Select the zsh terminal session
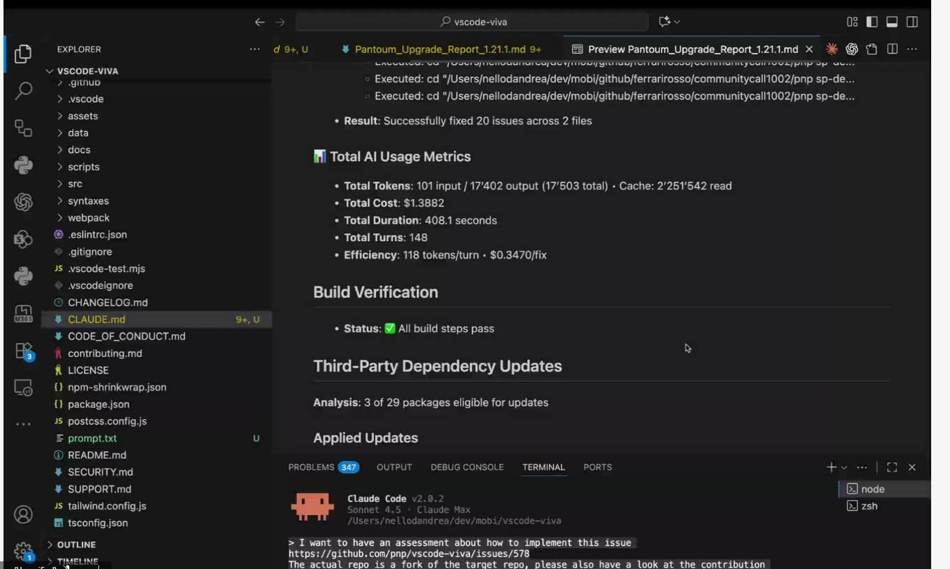 click(869, 506)
